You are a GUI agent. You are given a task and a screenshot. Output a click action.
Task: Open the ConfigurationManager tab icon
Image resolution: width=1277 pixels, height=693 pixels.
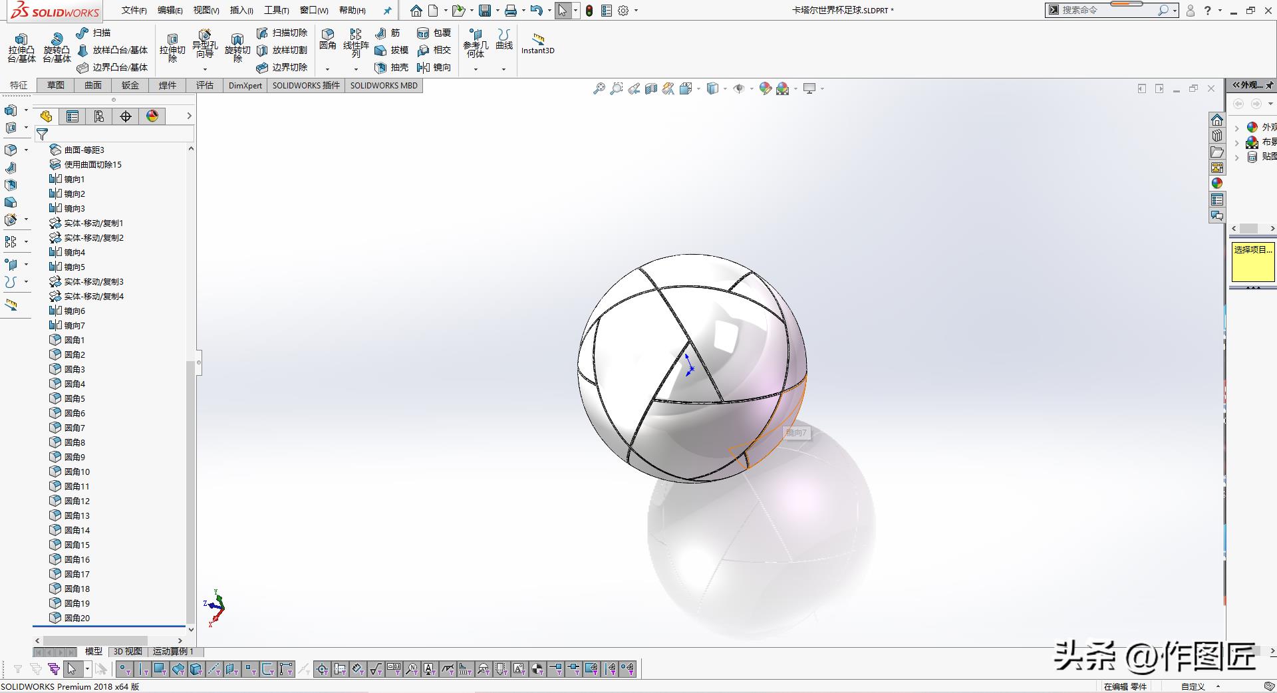click(99, 116)
